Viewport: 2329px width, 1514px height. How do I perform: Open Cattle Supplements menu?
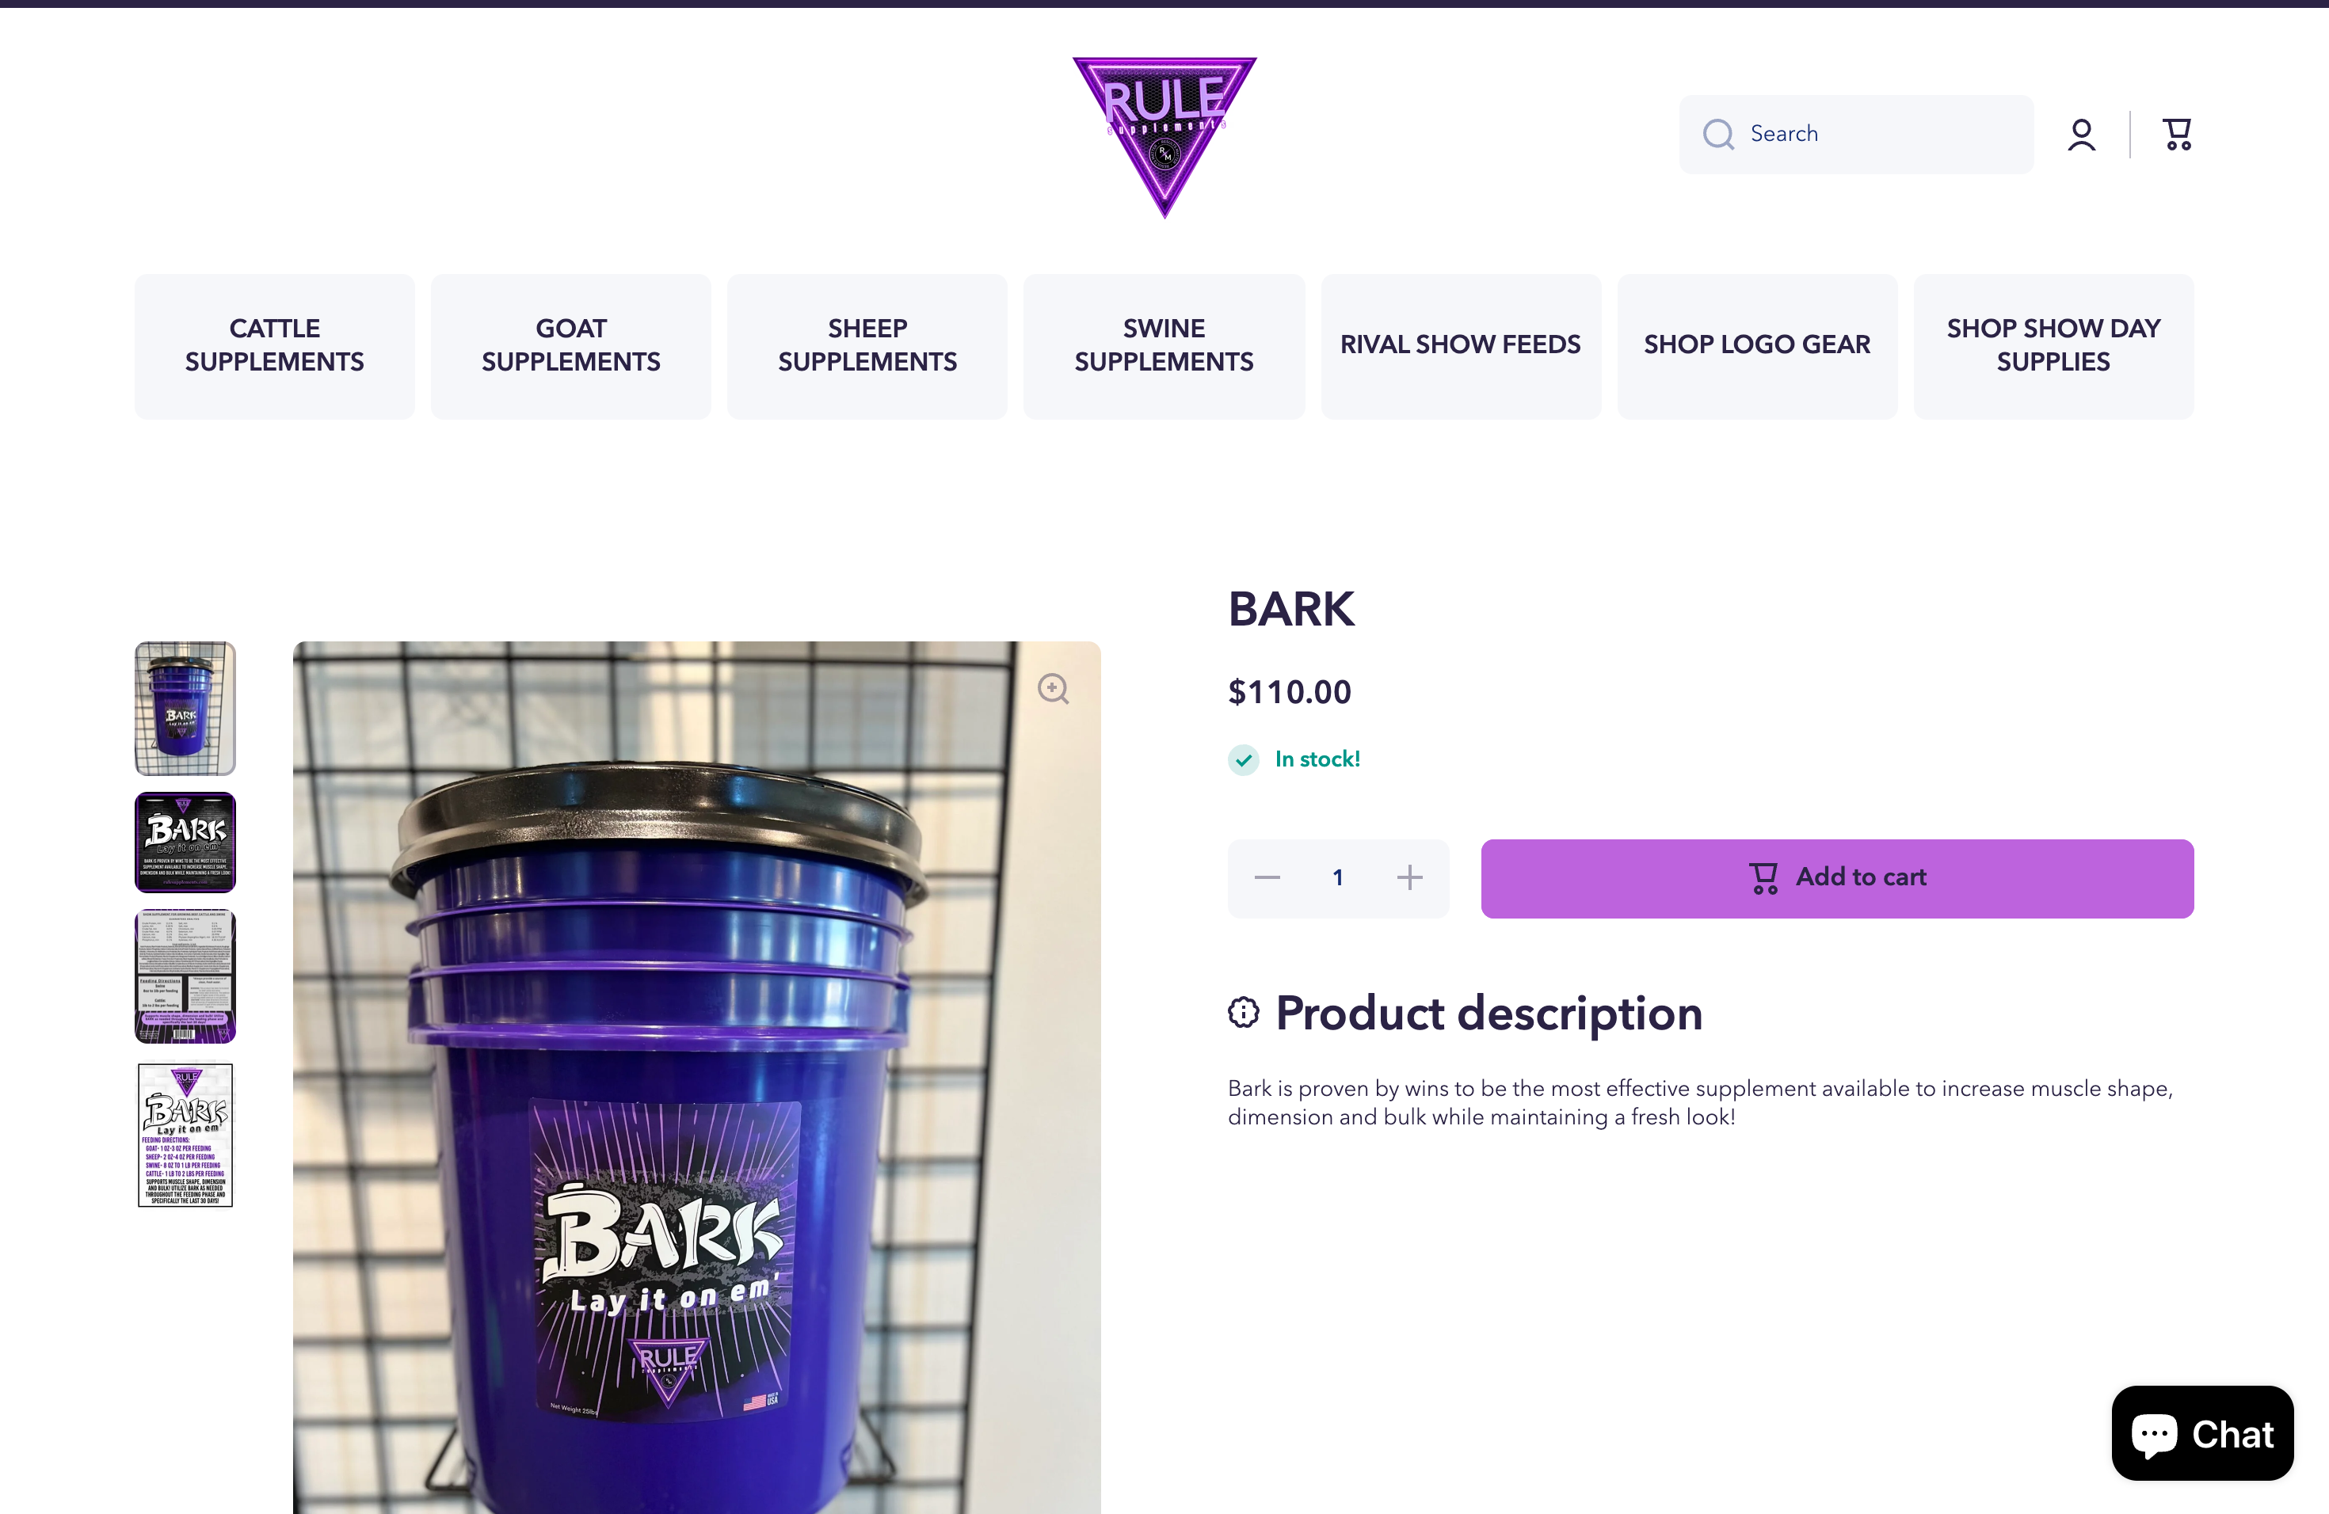point(274,345)
